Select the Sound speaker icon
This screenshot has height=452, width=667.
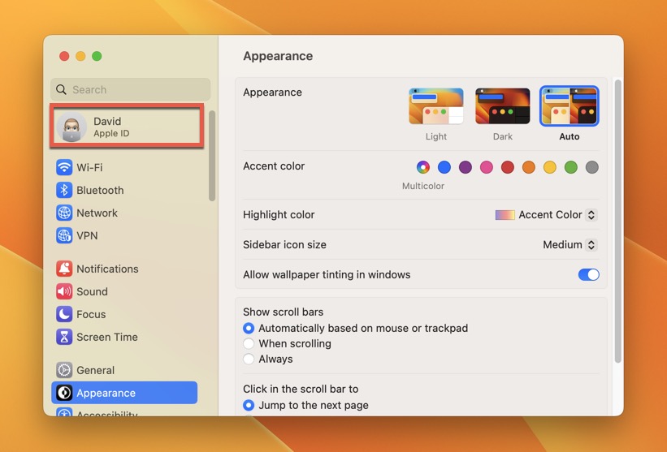(x=64, y=291)
